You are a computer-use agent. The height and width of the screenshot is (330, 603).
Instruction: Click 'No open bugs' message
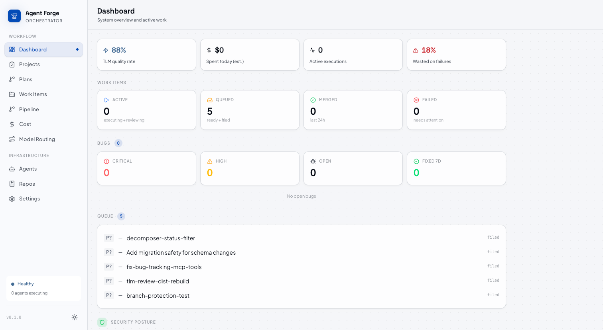click(301, 196)
